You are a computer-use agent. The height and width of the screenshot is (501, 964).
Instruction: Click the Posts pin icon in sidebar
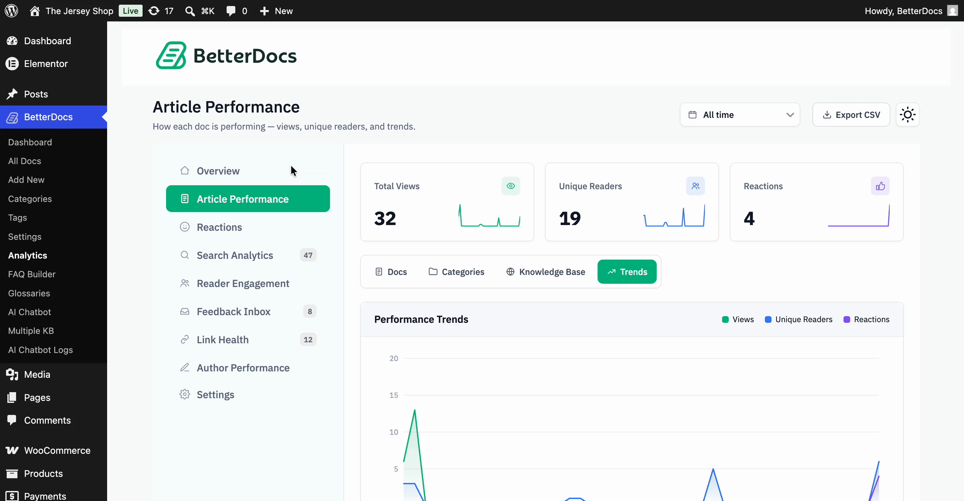(x=12, y=94)
